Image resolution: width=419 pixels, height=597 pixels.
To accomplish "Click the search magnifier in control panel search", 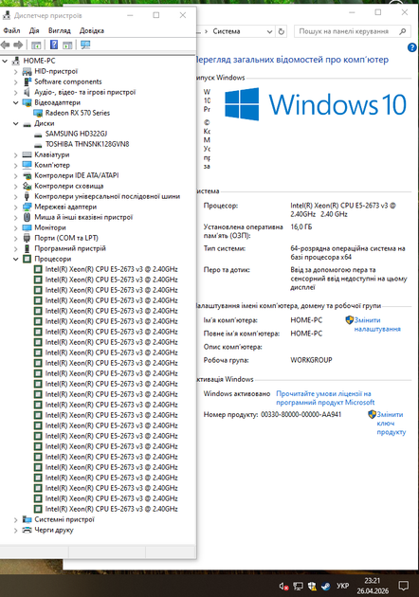I will pos(402,31).
